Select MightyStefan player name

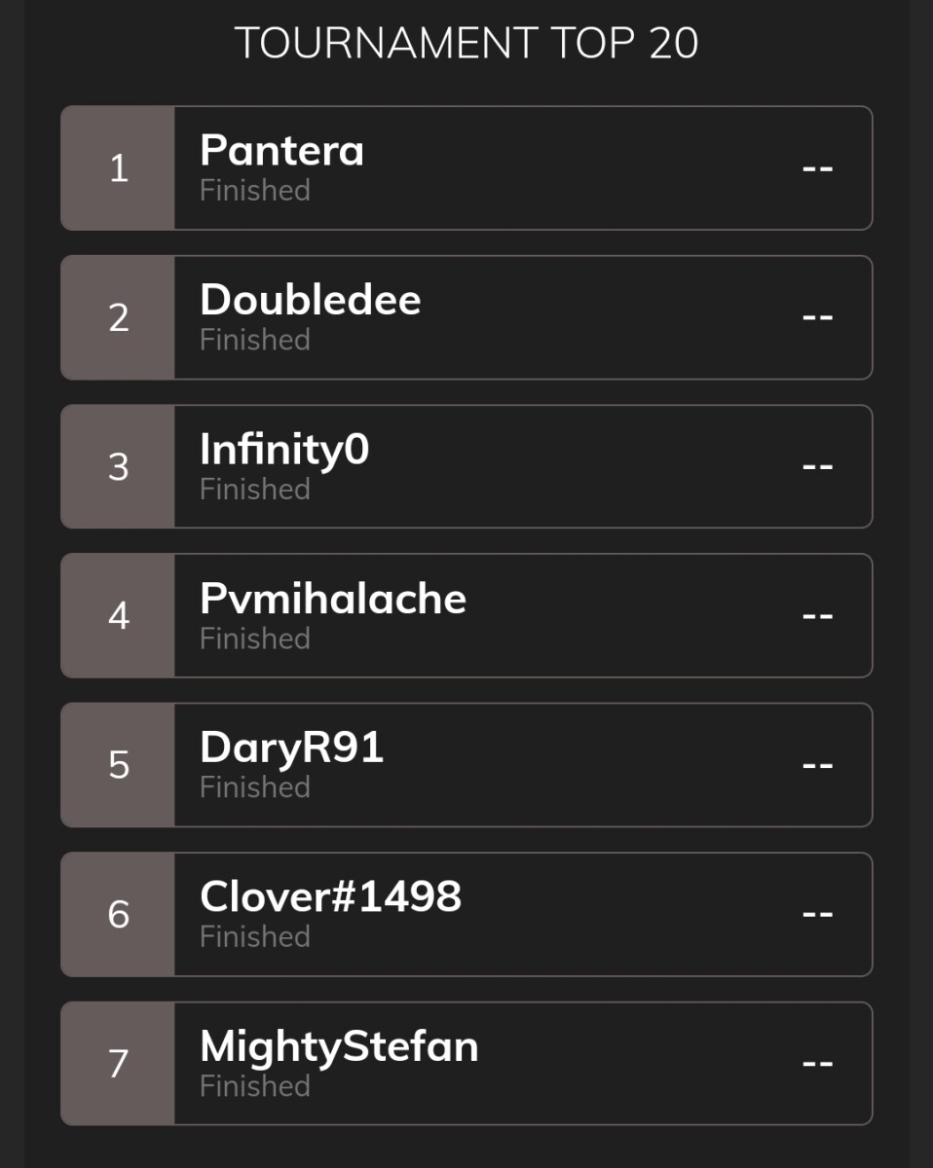point(339,1047)
